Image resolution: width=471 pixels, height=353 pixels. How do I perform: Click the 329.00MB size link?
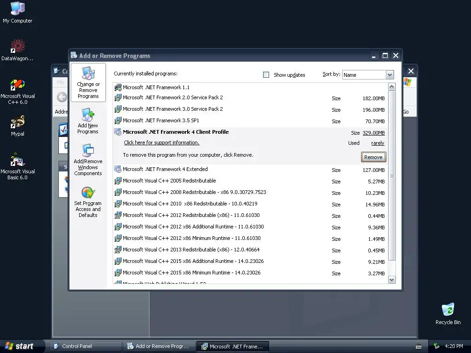(x=373, y=133)
